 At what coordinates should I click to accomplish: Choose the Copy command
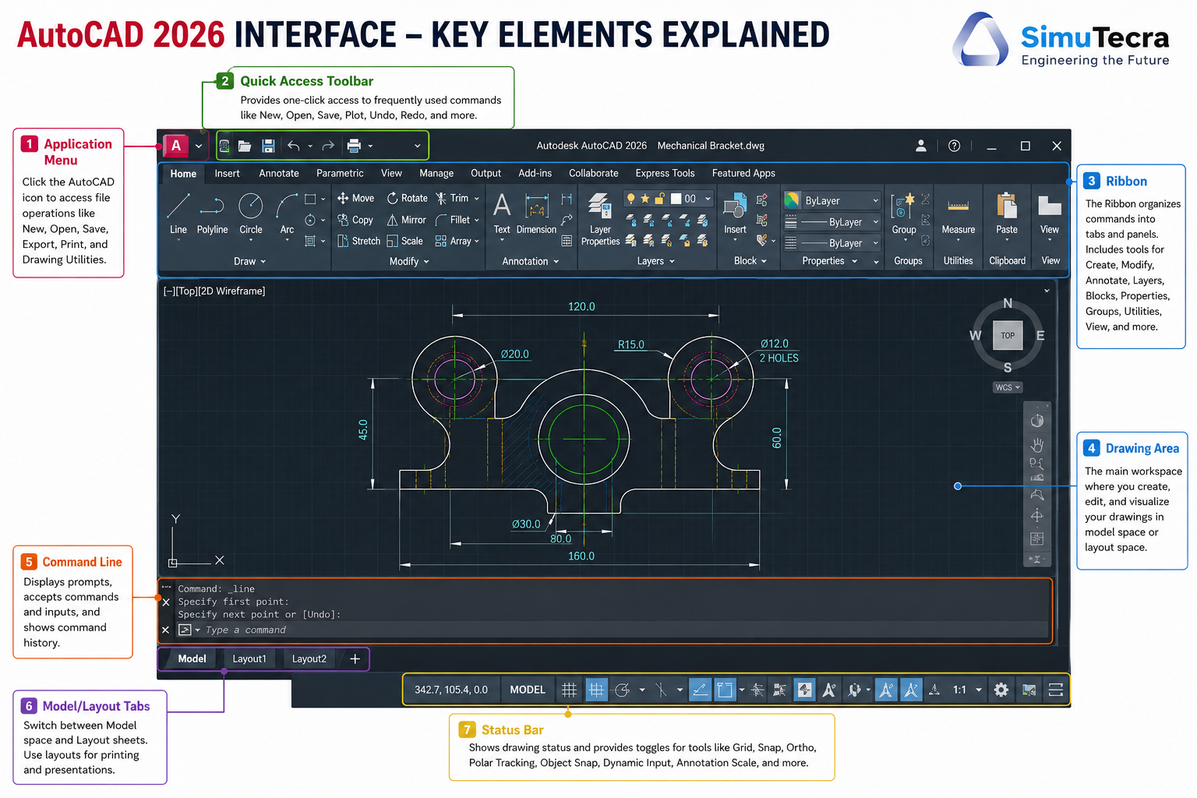(355, 220)
